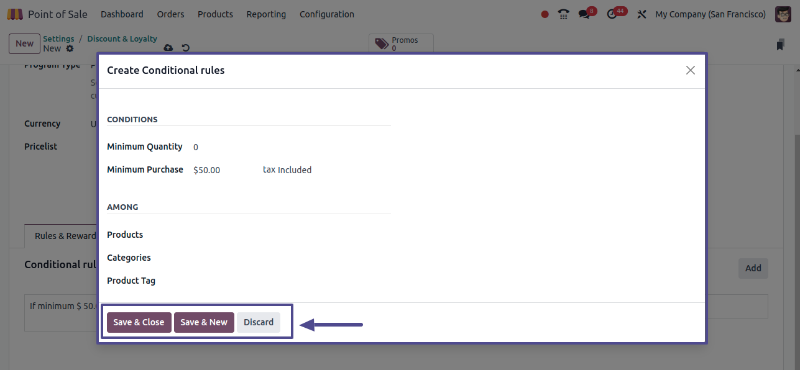Close the Create Conditional rules dialog
This screenshot has height=370, width=800.
point(690,70)
